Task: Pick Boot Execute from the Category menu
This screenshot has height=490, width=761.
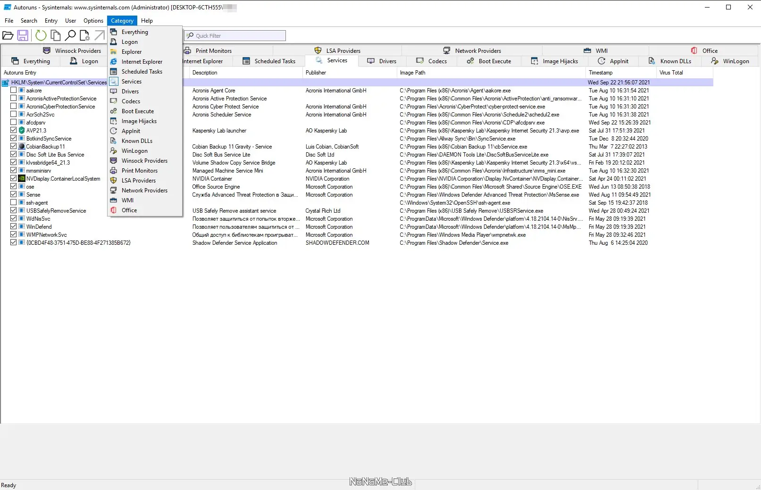Action: pos(145,111)
